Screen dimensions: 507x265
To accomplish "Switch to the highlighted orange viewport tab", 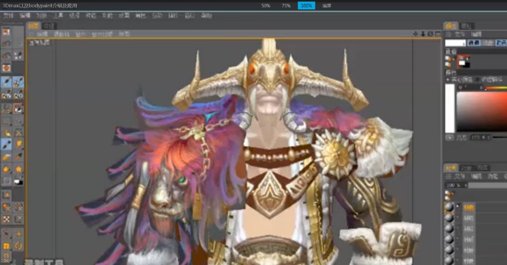I will [x=33, y=26].
